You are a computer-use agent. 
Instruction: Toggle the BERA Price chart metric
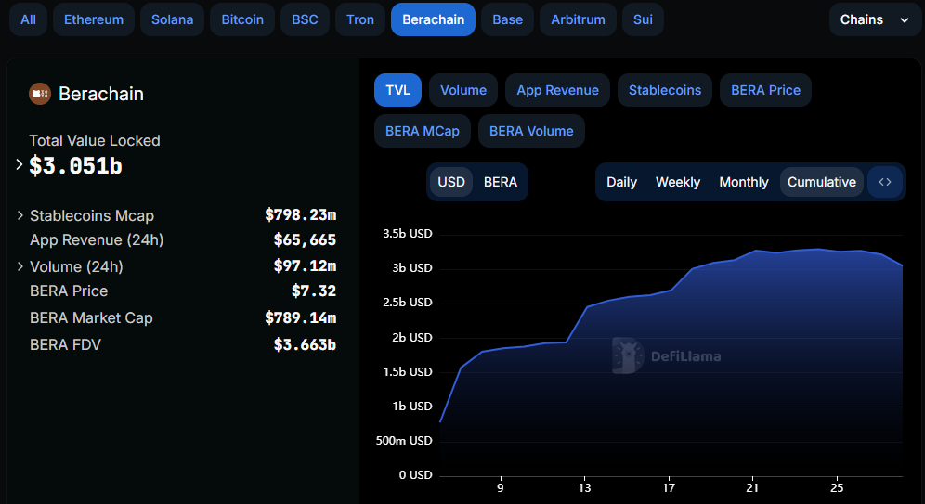pos(765,90)
